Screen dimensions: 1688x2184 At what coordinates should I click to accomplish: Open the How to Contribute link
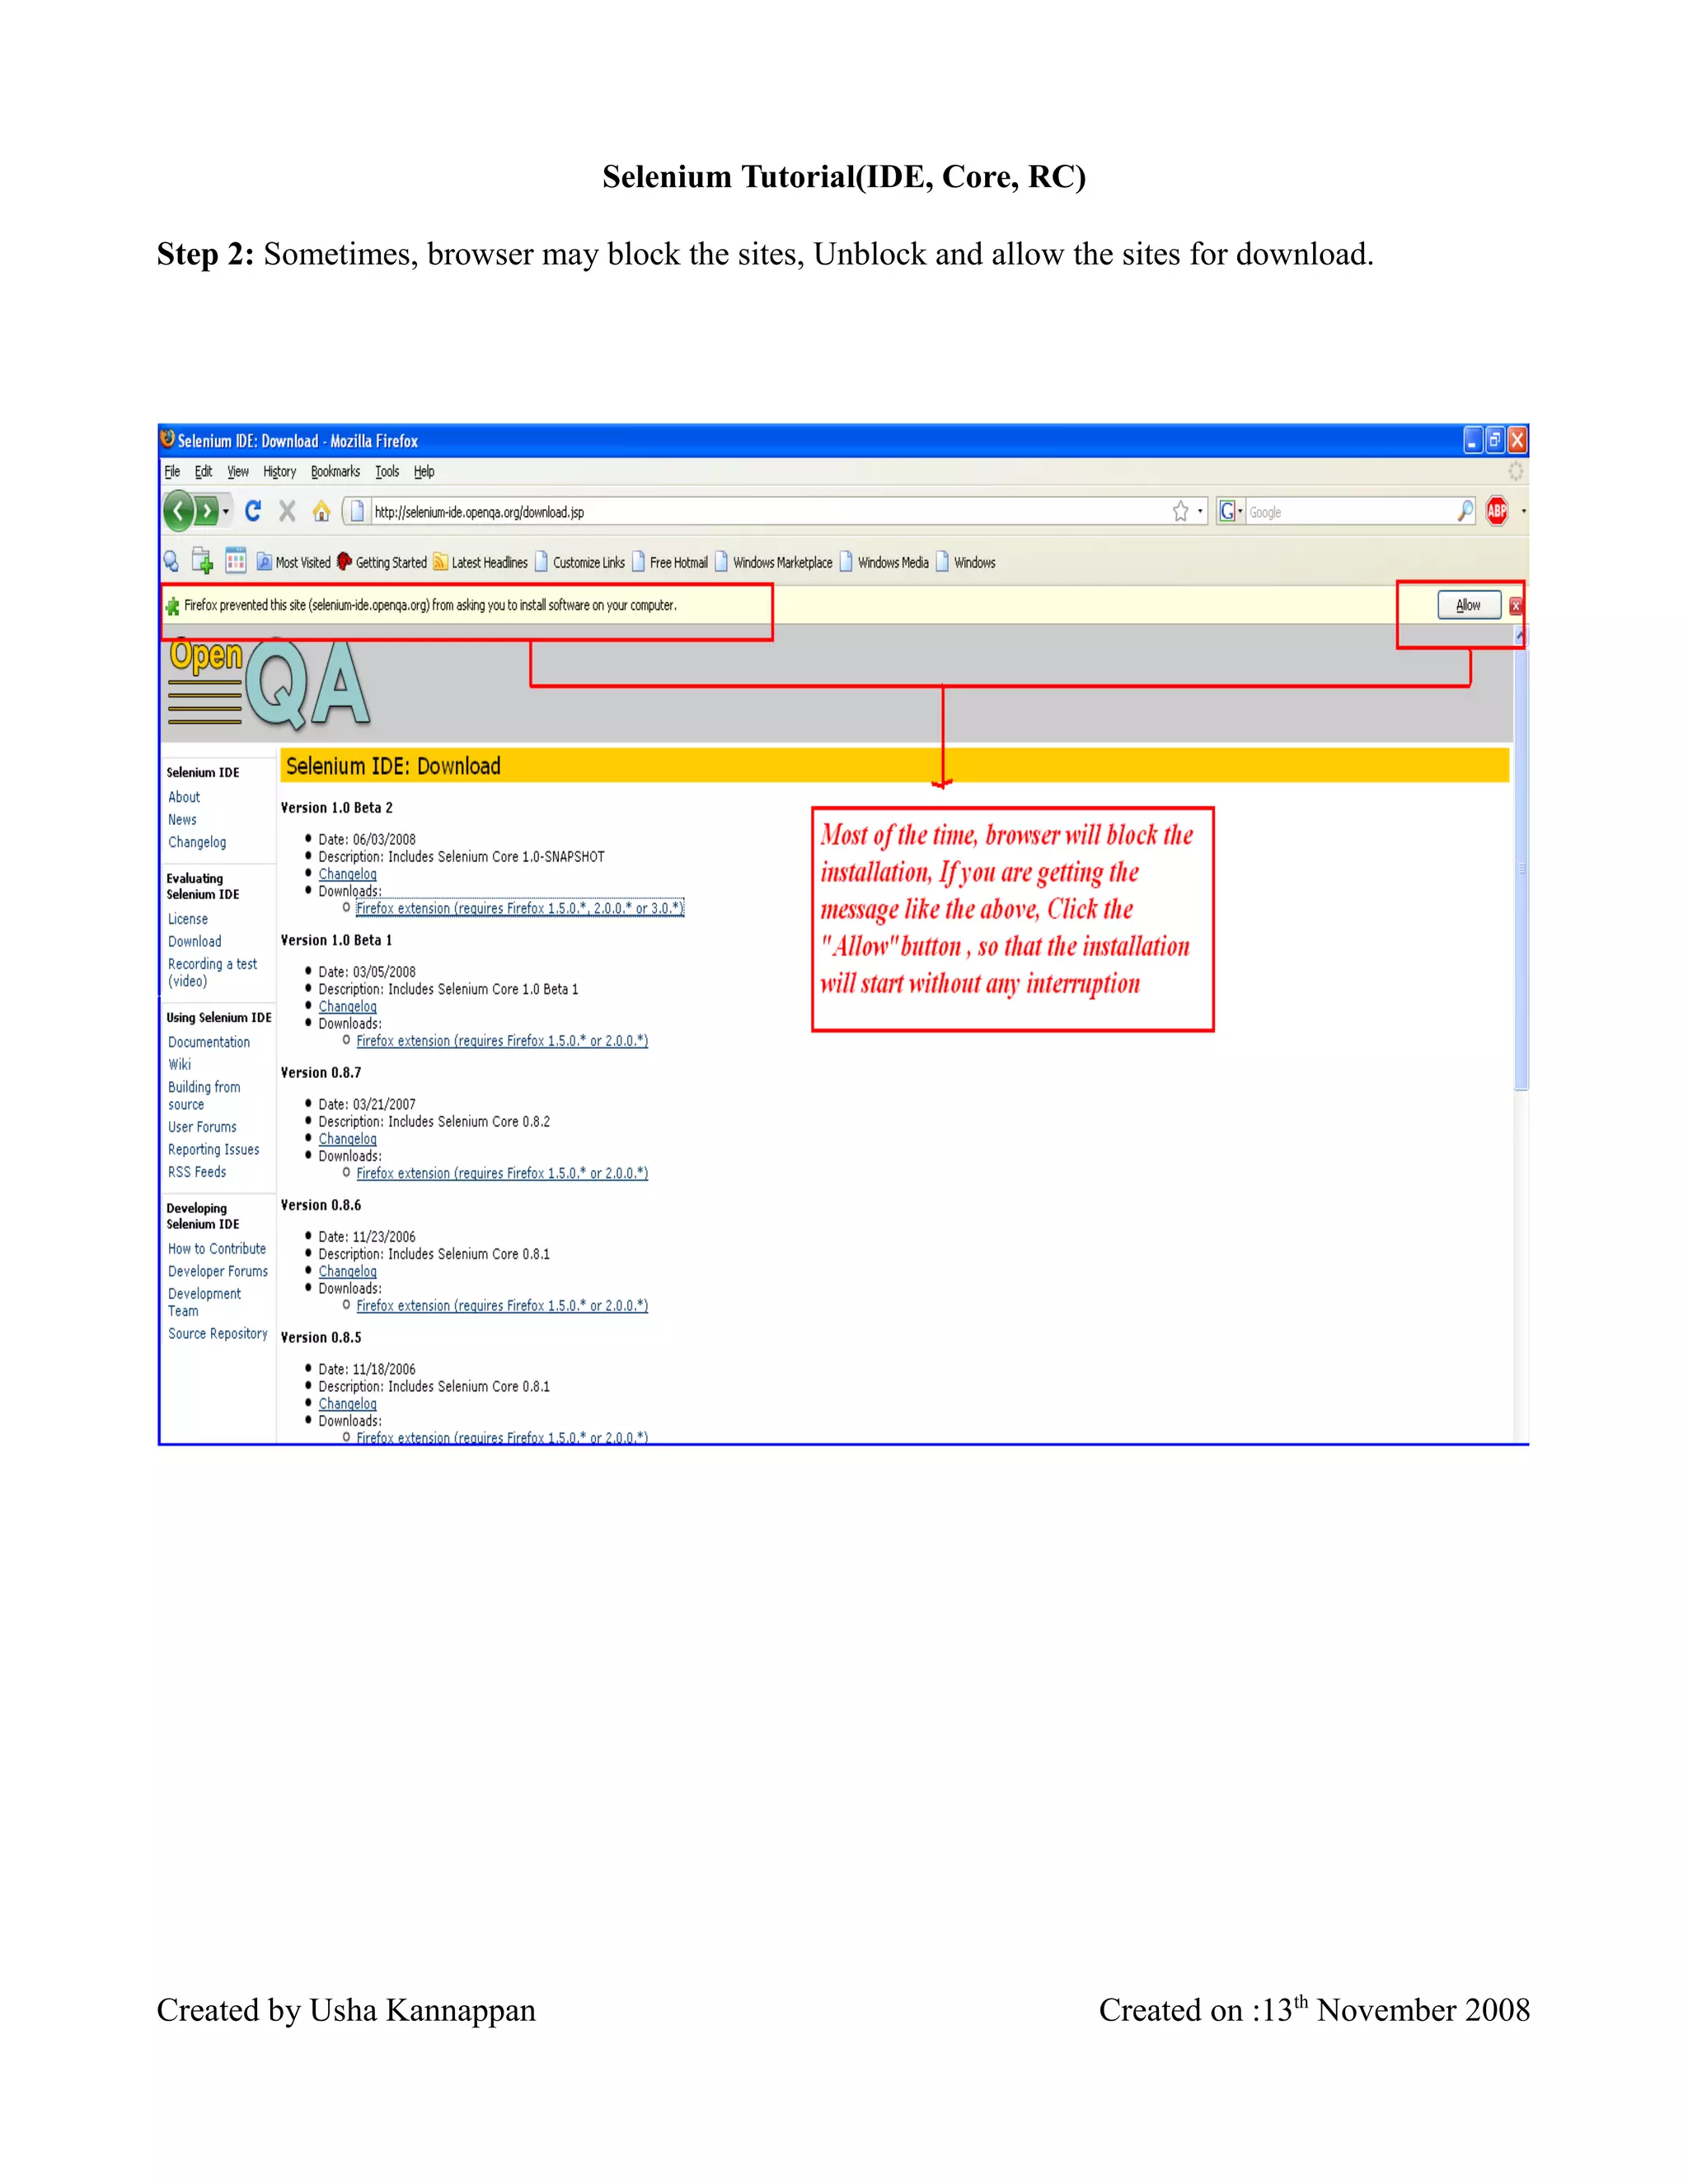(x=217, y=1249)
